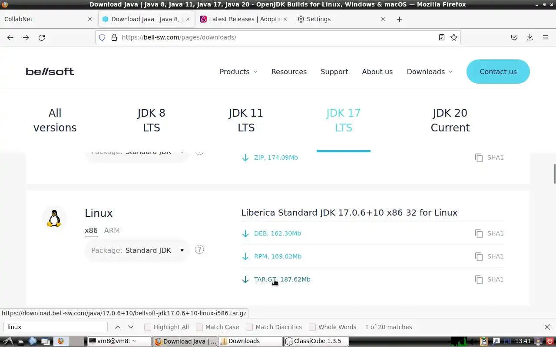This screenshot has width=556, height=347.
Task: Open the vm8@vm8 terminal in taskbar
Action: 119,341
